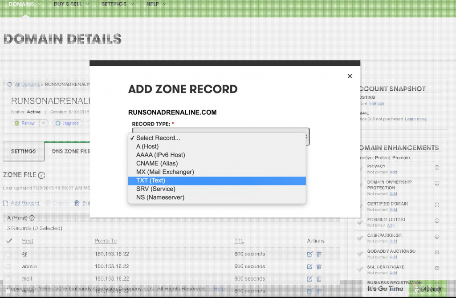Click the Renew button
The width and height of the screenshot is (456, 298).
coord(24,123)
